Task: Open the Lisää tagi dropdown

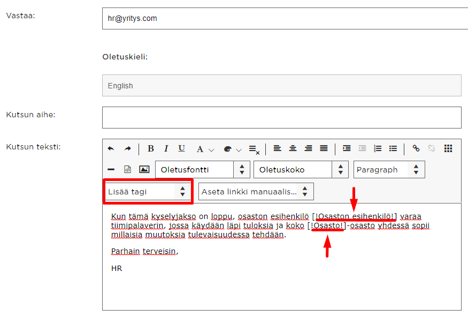Action: tap(148, 192)
